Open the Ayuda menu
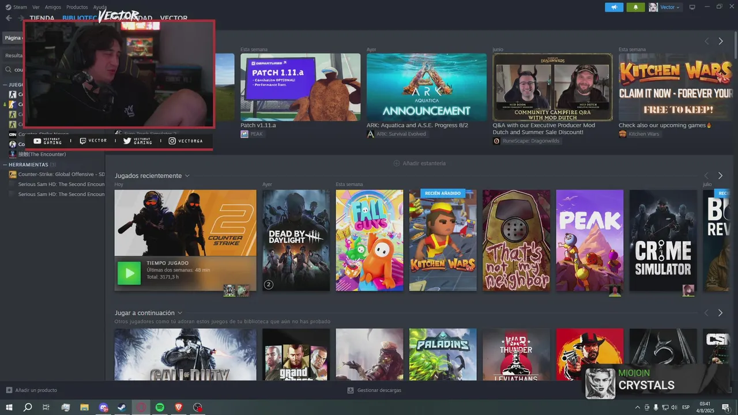Viewport: 738px width, 415px height. pyautogui.click(x=100, y=7)
